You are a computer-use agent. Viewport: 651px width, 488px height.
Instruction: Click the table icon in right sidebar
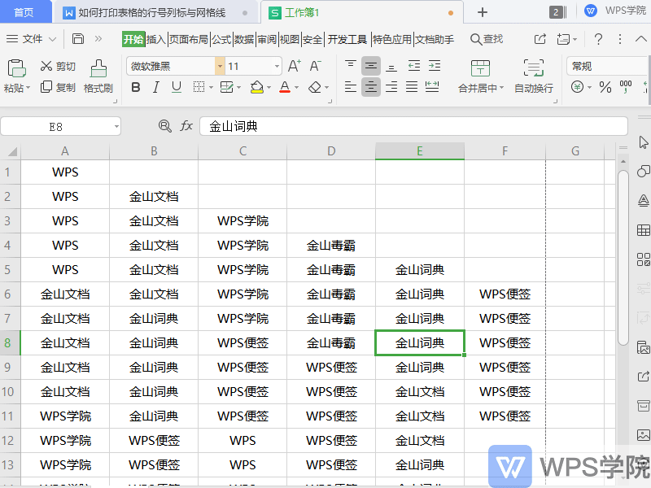point(644,230)
